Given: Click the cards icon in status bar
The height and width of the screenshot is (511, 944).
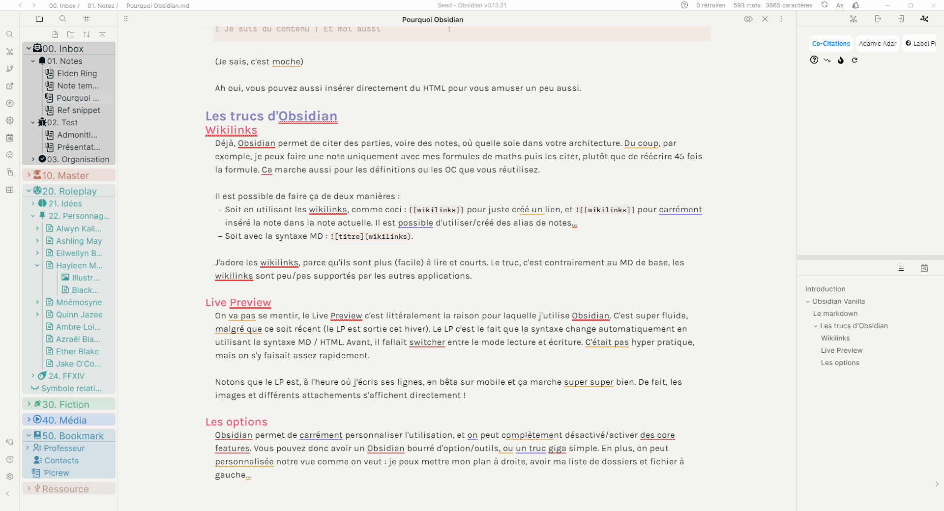Looking at the screenshot, I should 855,5.
